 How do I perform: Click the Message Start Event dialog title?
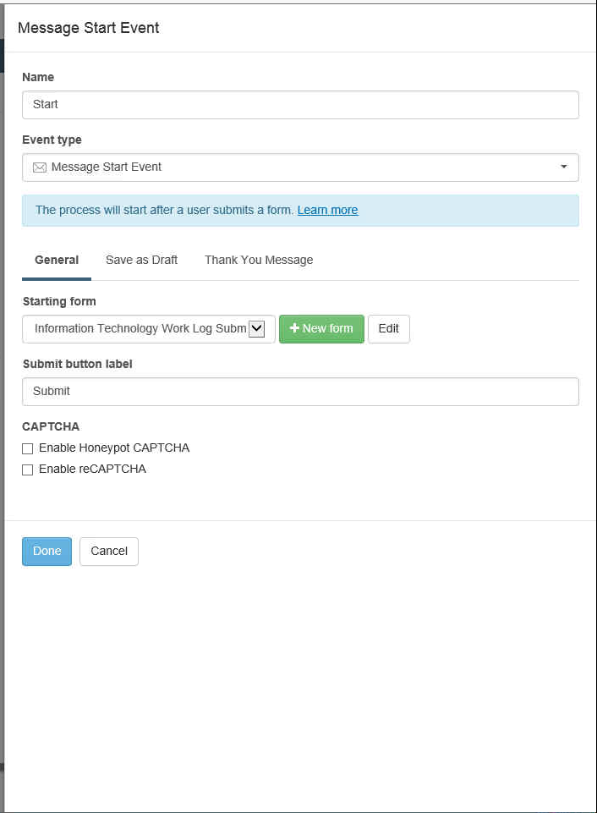tap(89, 28)
